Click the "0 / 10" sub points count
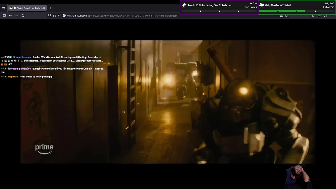The width and height of the screenshot is (336, 189). 254,4
